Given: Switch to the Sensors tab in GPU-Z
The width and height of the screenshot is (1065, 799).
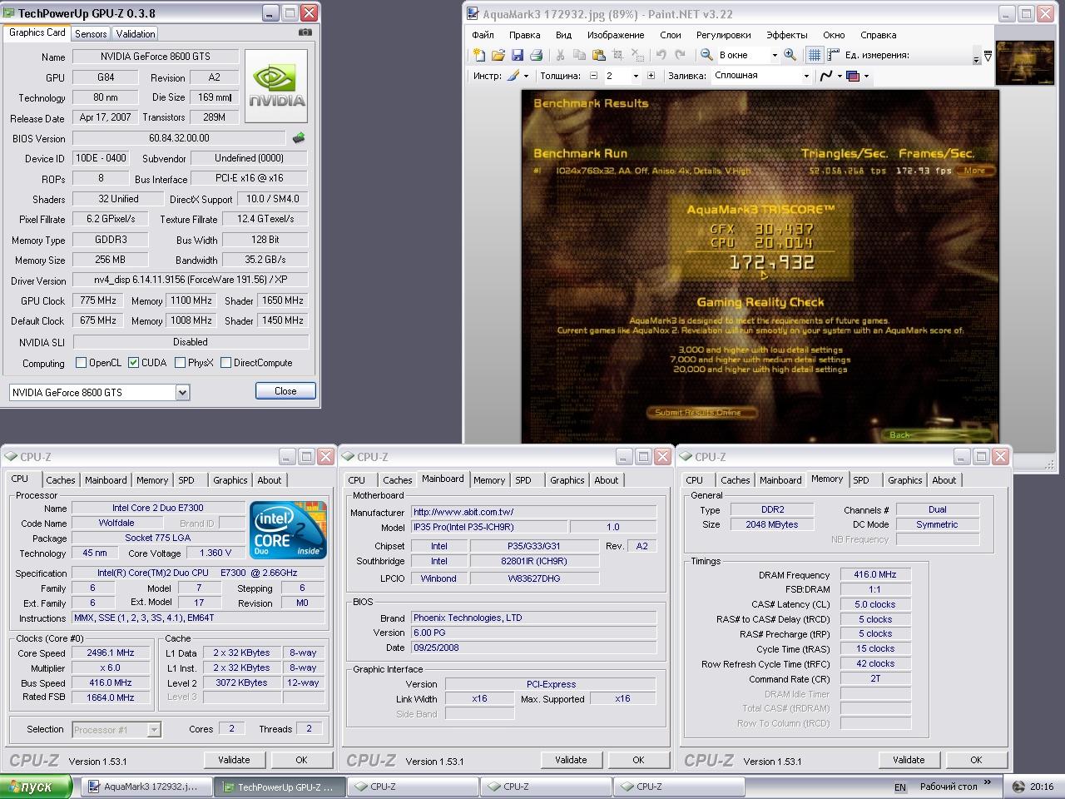Looking at the screenshot, I should coord(91,34).
